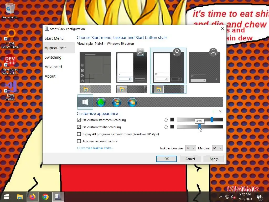Open Customize Taskbar Perks link
269x202 pixels.
95,148
